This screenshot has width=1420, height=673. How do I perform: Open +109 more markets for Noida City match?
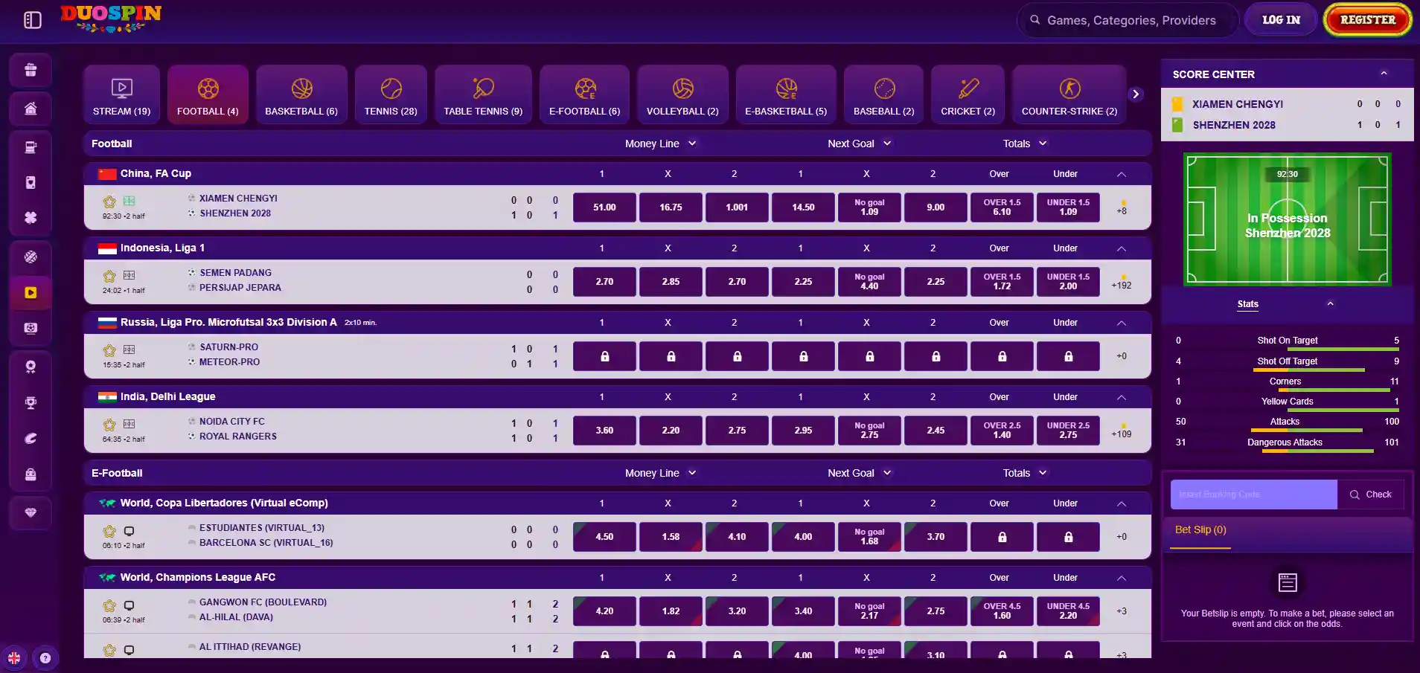1122,434
